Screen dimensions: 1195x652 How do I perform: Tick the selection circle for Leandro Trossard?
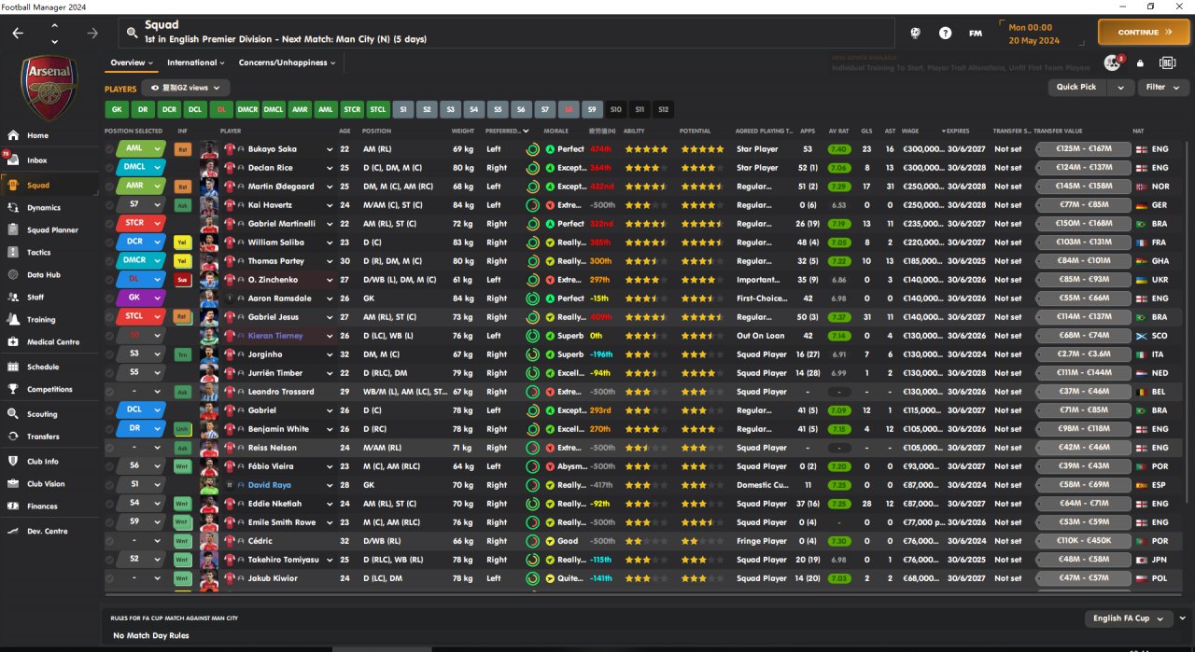(110, 392)
